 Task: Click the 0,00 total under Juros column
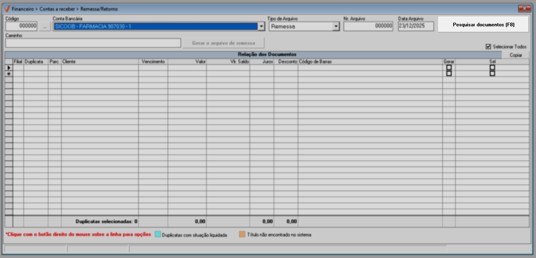268,221
